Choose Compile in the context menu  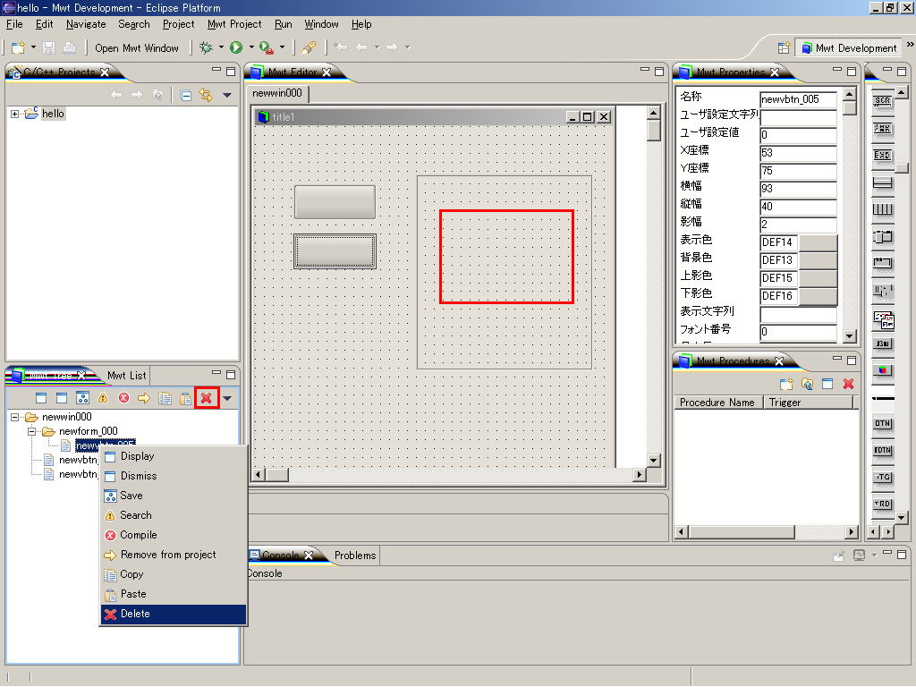click(174, 535)
